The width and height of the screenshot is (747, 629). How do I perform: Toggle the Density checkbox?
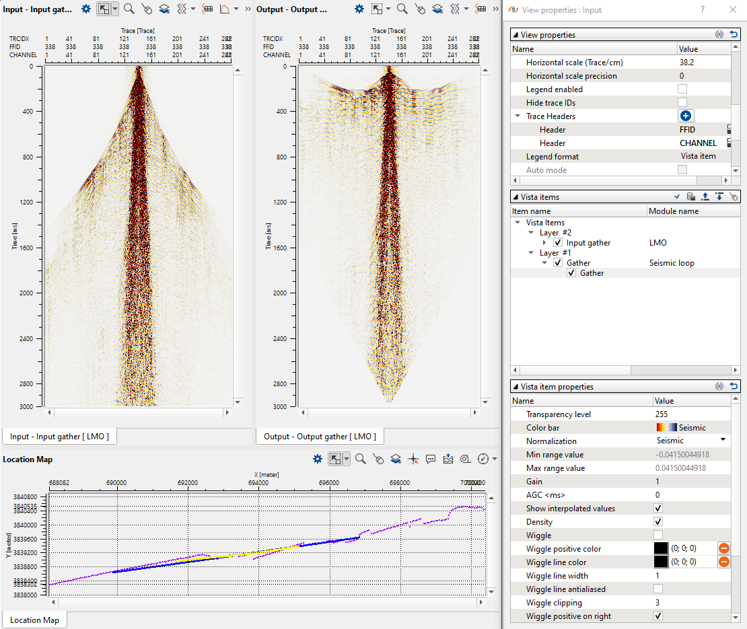658,522
